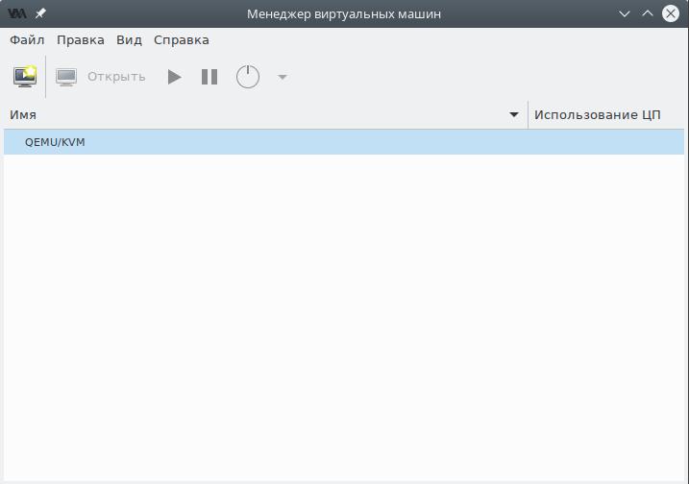This screenshot has height=484, width=689.
Task: Open the Файл menu
Action: pyautogui.click(x=27, y=40)
